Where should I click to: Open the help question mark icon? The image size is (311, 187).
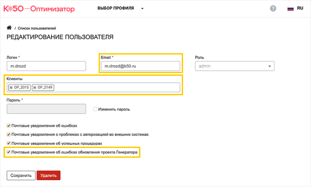click(x=273, y=8)
